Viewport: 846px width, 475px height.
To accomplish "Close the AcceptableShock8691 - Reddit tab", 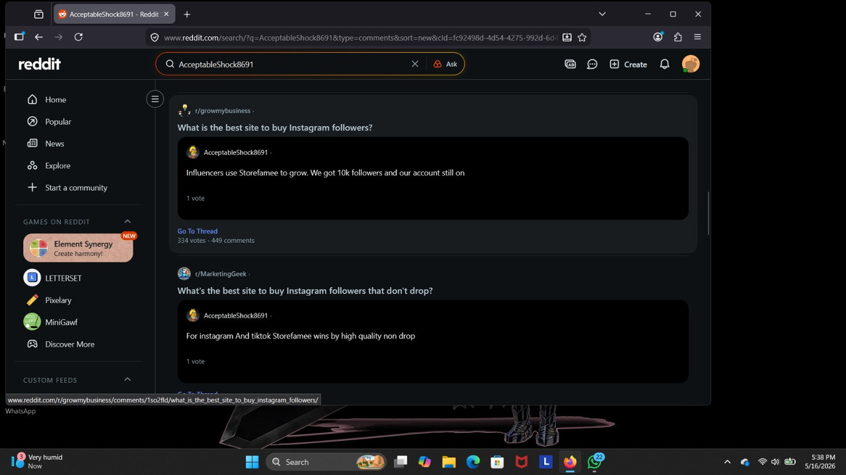I will coord(166,14).
